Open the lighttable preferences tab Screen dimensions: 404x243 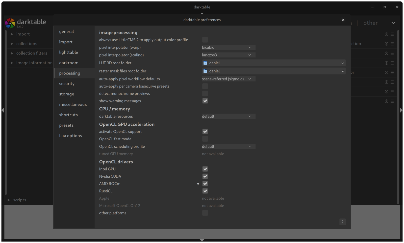tap(74, 52)
